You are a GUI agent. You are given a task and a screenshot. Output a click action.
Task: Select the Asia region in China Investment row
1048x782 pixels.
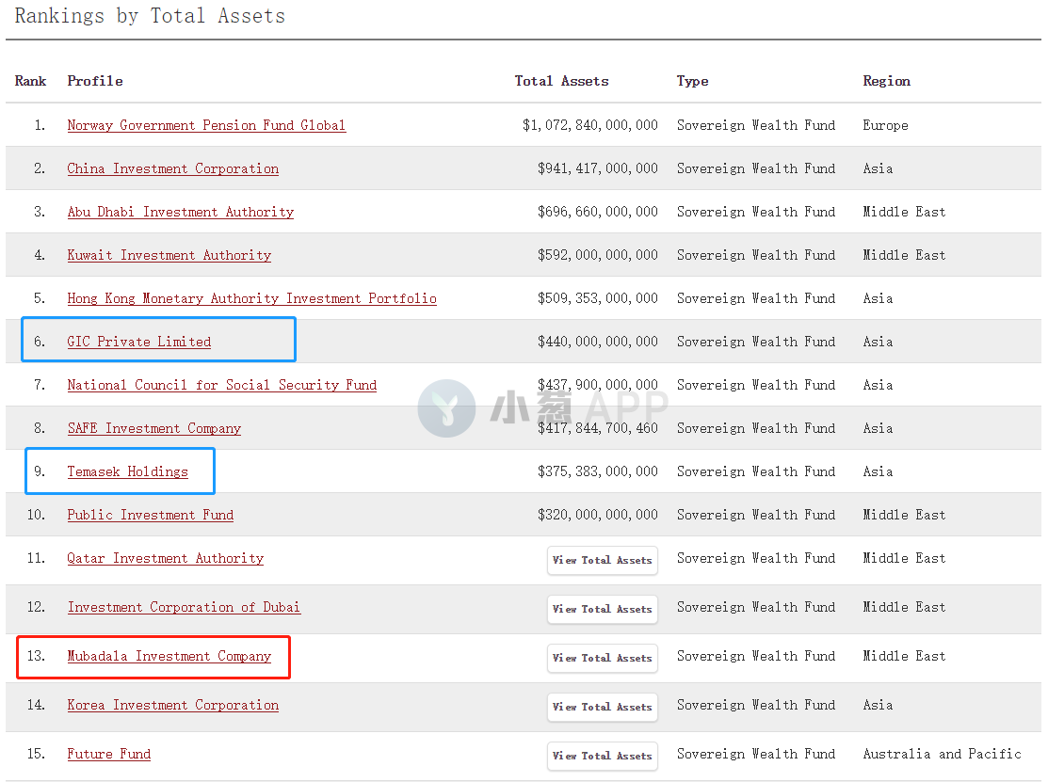[x=878, y=169]
